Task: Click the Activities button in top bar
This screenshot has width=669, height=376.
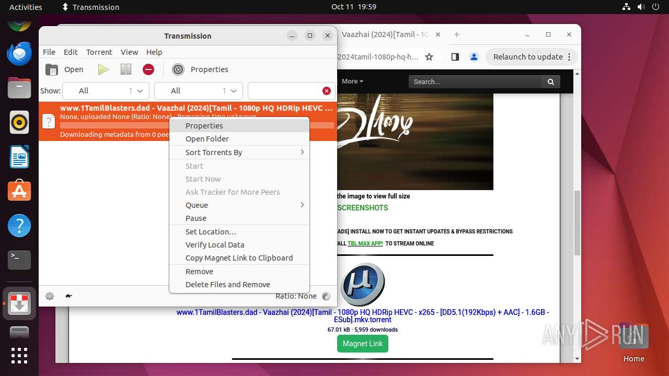Action: [x=26, y=7]
